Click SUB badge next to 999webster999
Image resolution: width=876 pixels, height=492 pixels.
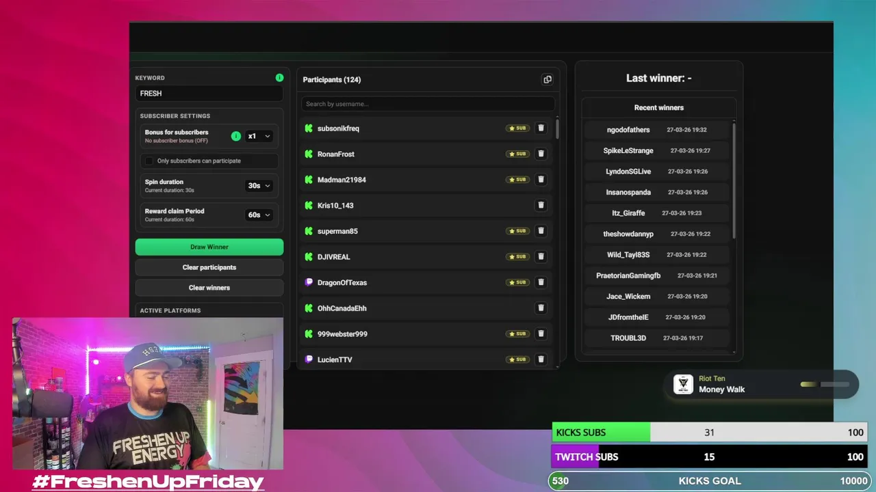[x=517, y=333]
